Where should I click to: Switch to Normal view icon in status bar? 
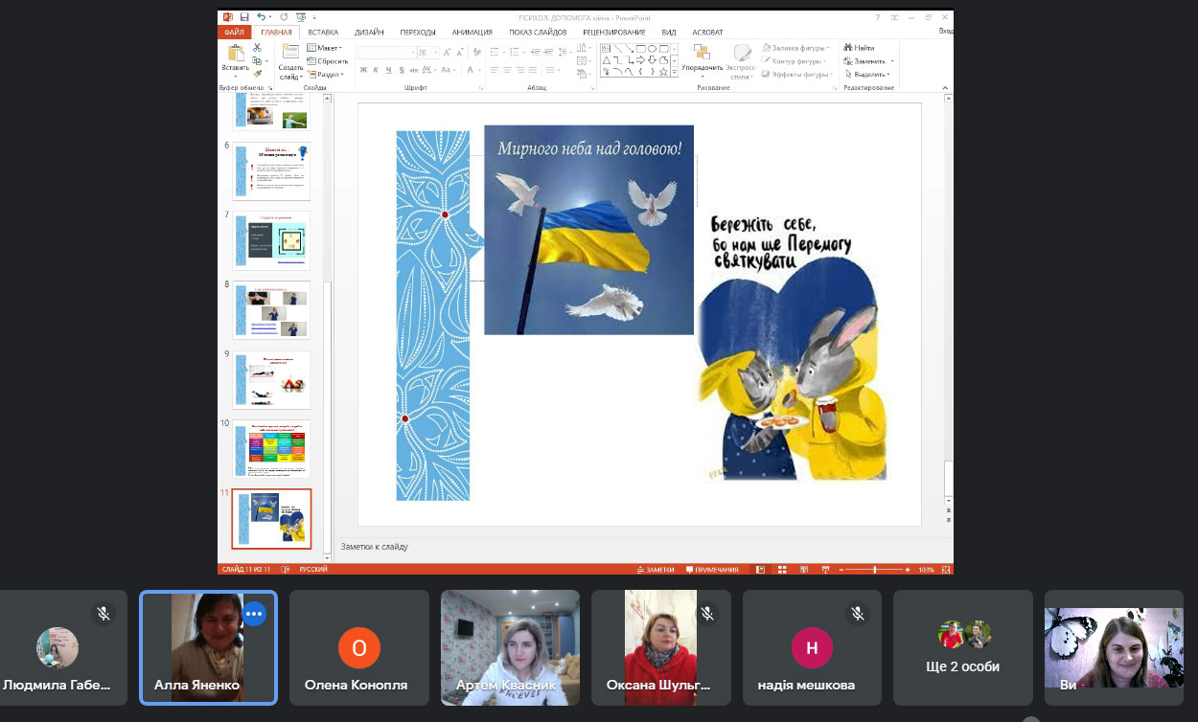click(x=761, y=569)
